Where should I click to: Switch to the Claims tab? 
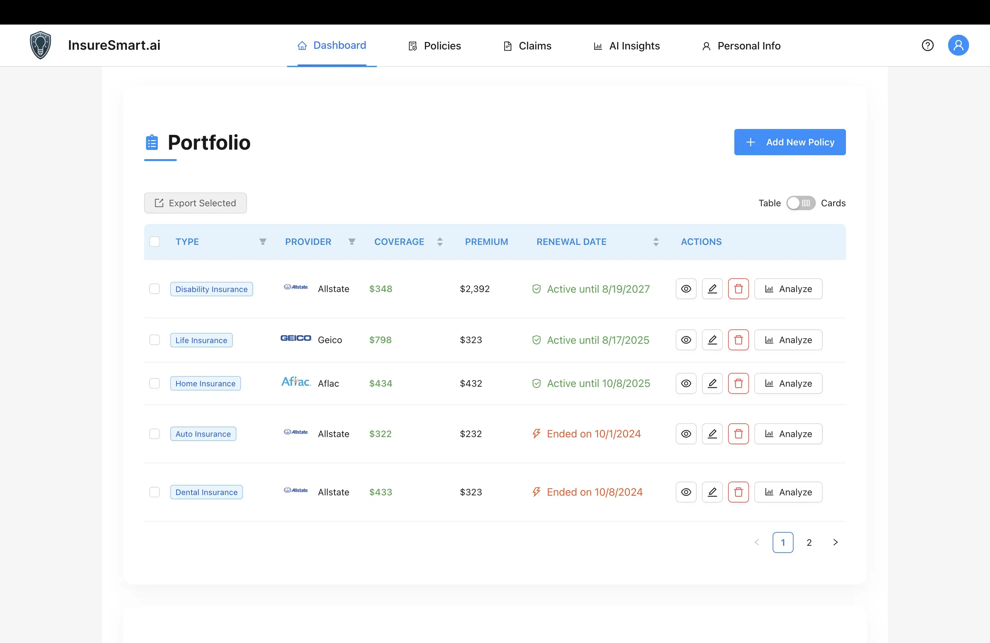pos(527,46)
